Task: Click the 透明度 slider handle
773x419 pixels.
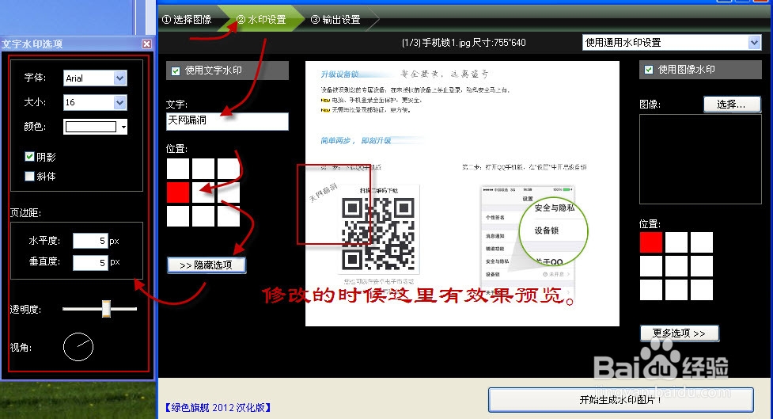Action: [106, 309]
